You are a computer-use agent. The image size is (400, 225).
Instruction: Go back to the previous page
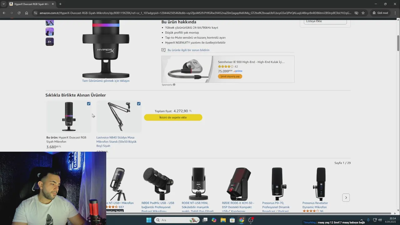4,13
